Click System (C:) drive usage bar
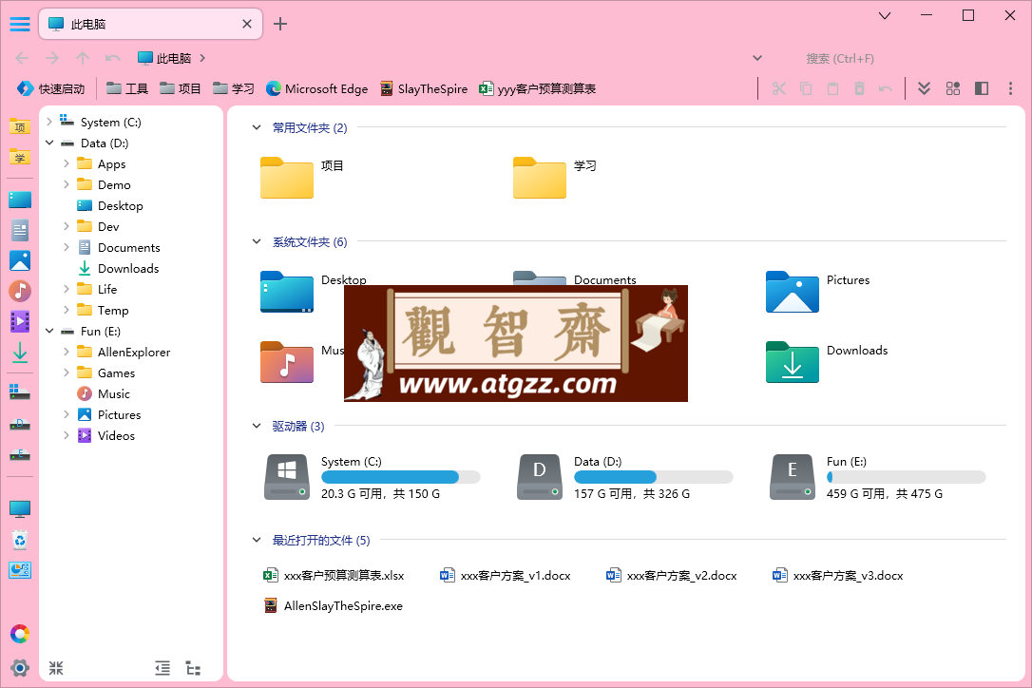 pyautogui.click(x=401, y=477)
